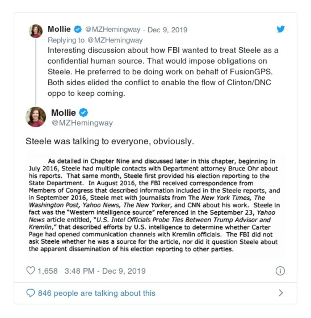The width and height of the screenshot is (311, 318).
Task: Click the large 'Mollie' display name
Action: pyautogui.click(x=63, y=113)
